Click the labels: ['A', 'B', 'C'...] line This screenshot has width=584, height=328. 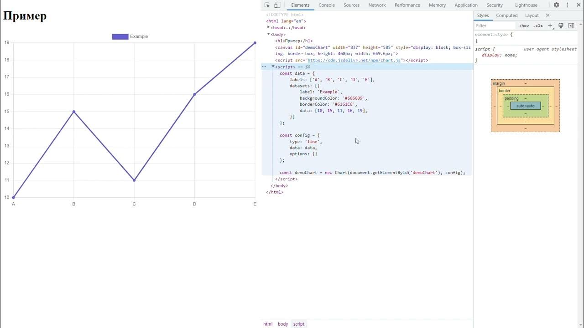point(332,80)
